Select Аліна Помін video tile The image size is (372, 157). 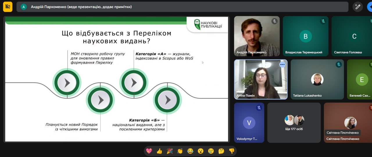click(x=261, y=80)
